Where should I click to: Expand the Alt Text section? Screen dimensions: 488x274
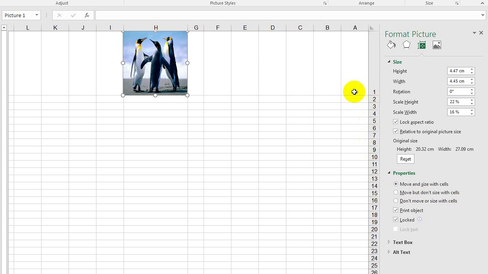389,252
